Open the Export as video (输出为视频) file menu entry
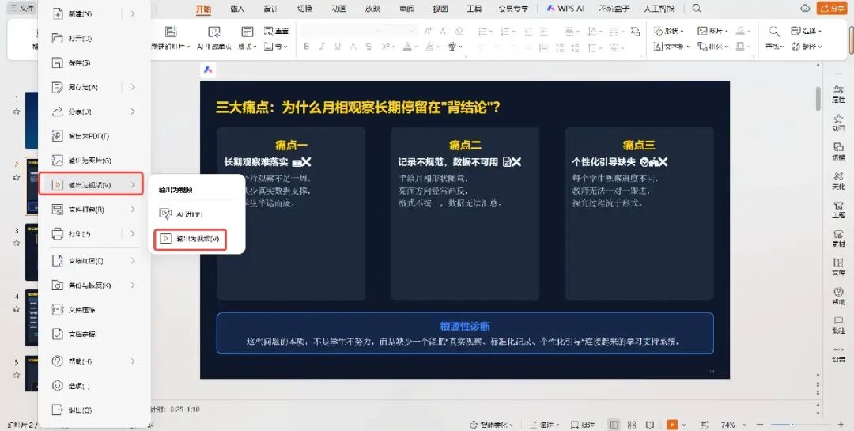 click(91, 185)
